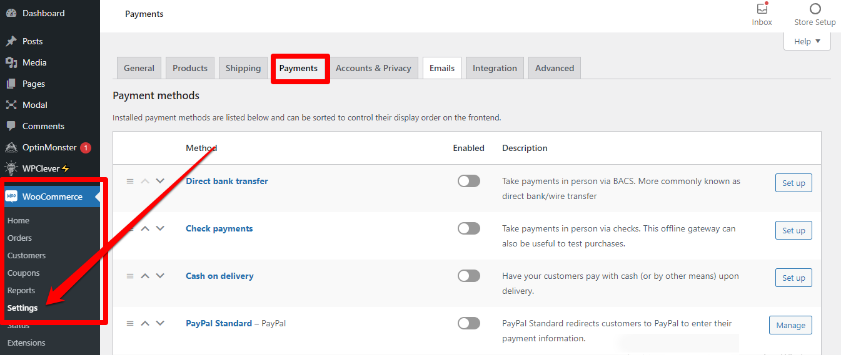841x355 pixels.
Task: Move Check payments down with arrow
Action: coord(160,228)
